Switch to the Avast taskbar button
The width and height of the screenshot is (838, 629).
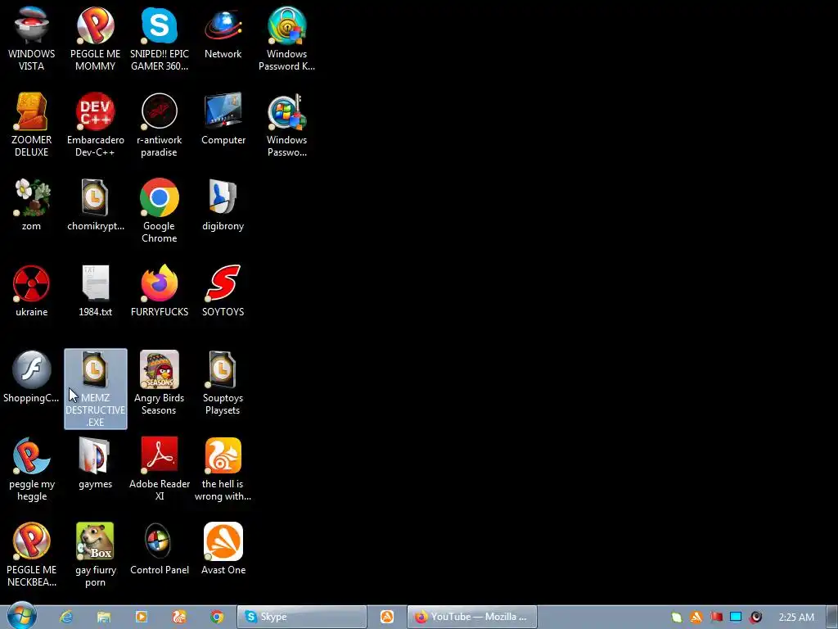[387, 617]
